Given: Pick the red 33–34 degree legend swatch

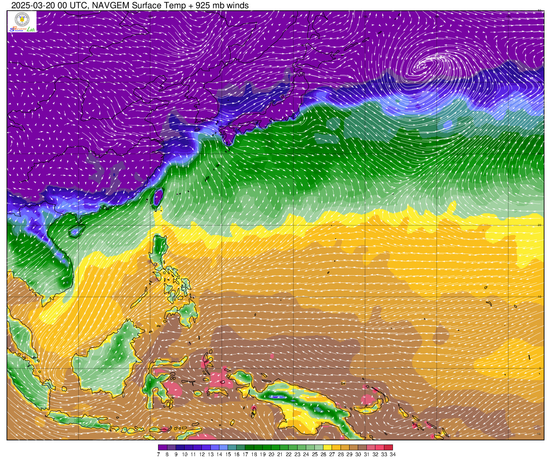Looking at the screenshot, I should [x=388, y=447].
